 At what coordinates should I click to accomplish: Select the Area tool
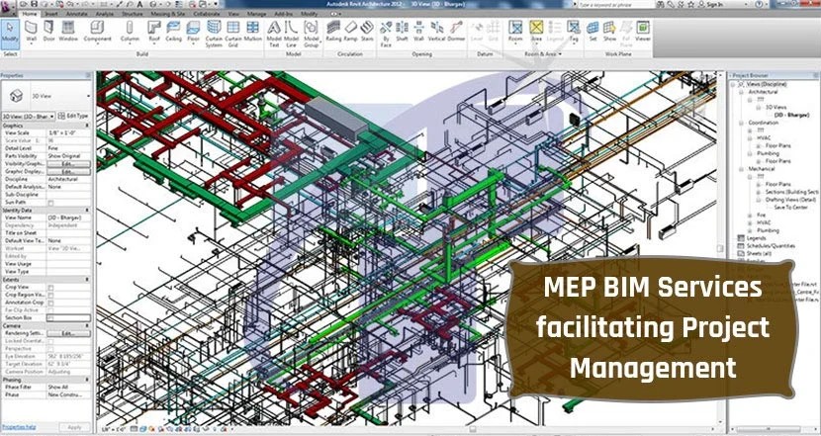click(x=536, y=32)
